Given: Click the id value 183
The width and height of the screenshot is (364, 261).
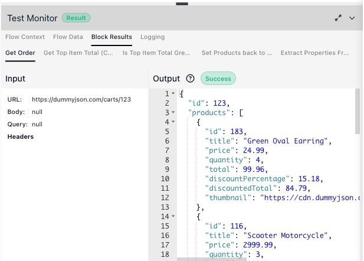Looking at the screenshot, I should [237, 132].
